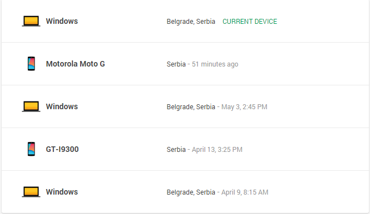The height and width of the screenshot is (214, 370).
Task: Click the '51 minutes ago' timestamp
Action: point(215,64)
